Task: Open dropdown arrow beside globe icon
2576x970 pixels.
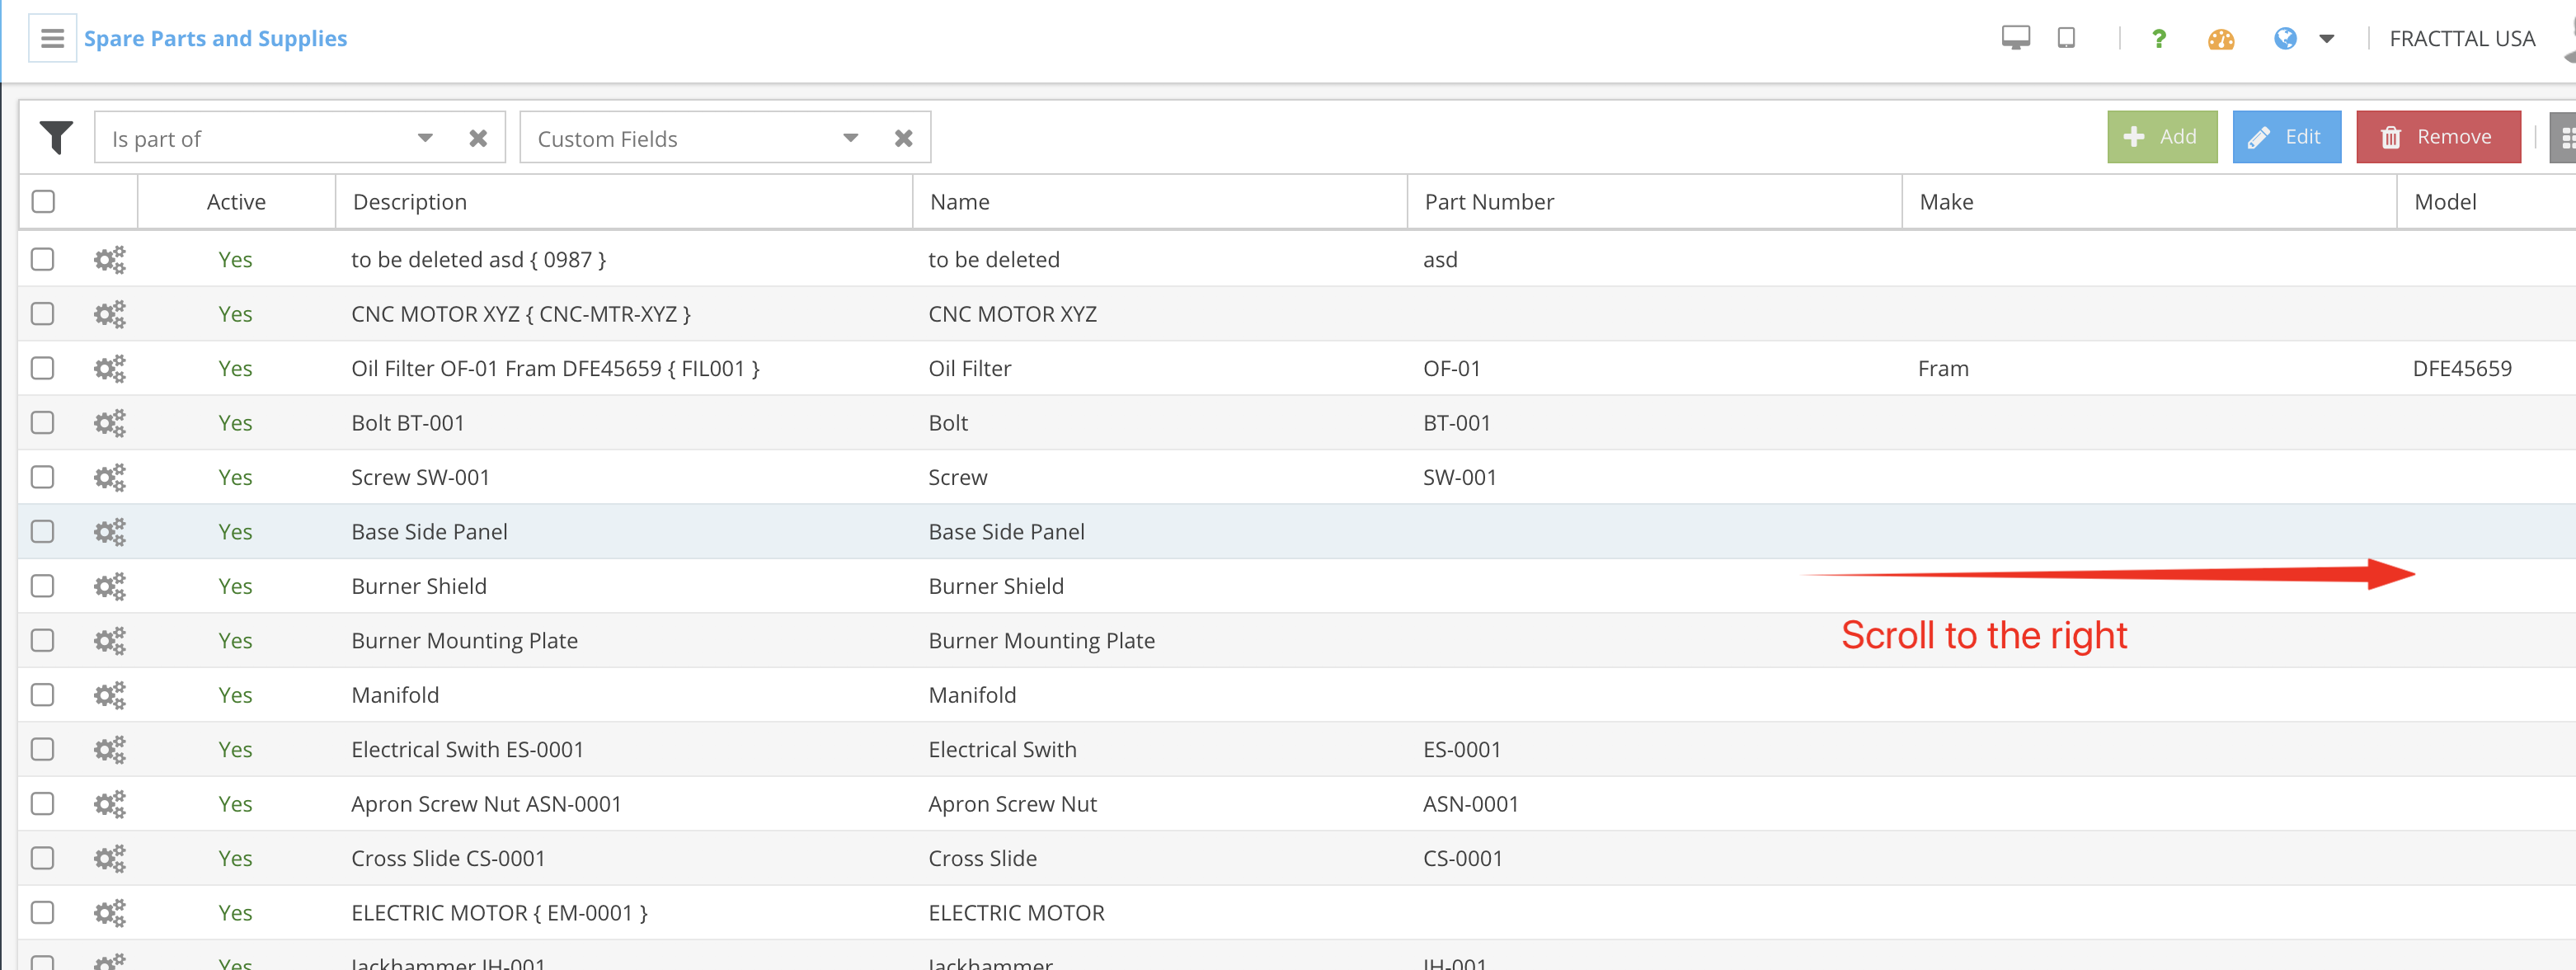Action: click(2326, 39)
